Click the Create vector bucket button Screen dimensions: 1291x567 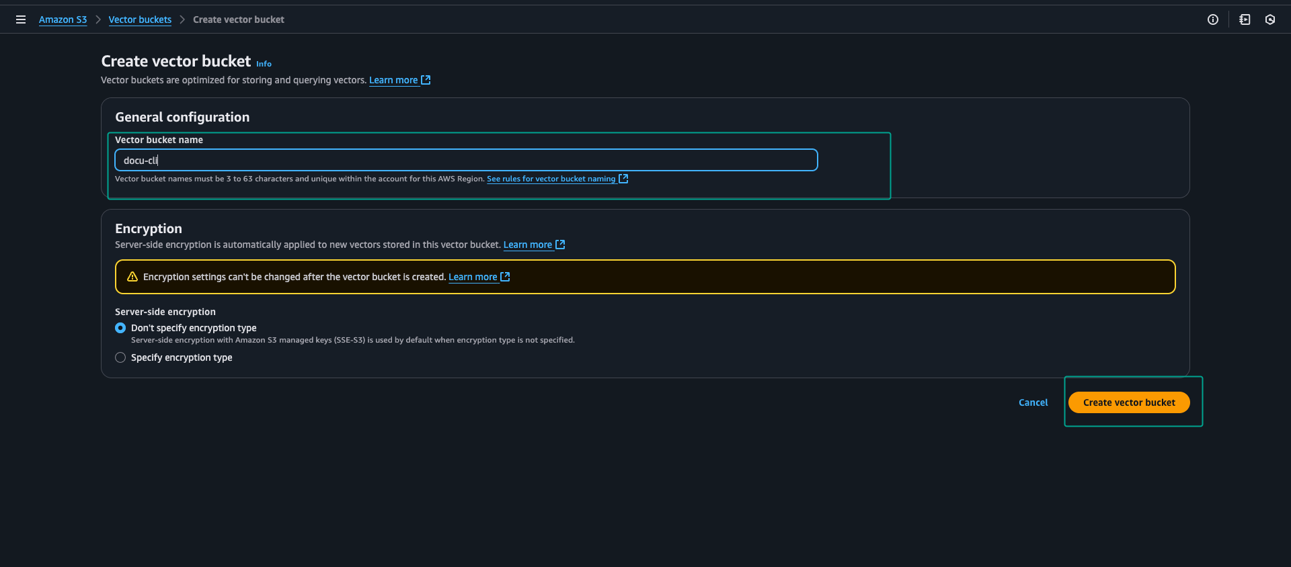(1129, 402)
